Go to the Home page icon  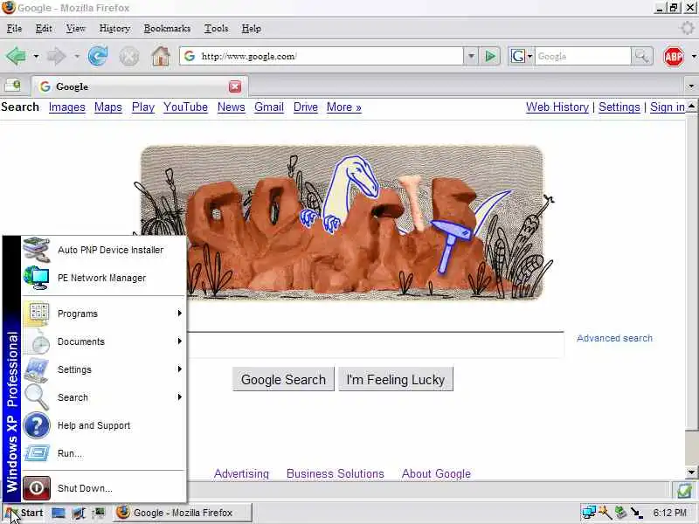[161, 56]
